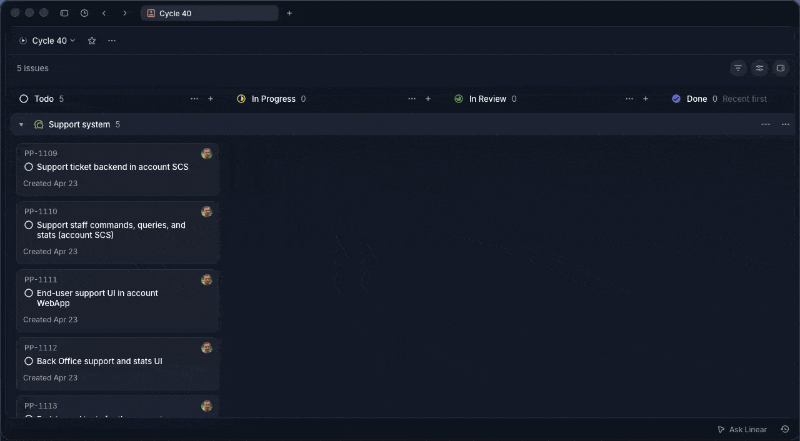Collapse the Support system group
800x441 pixels.
click(x=21, y=124)
